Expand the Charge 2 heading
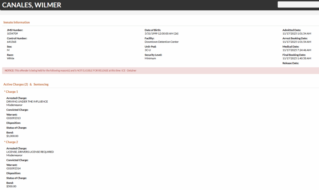The width and height of the screenshot is (319, 190). [11, 142]
